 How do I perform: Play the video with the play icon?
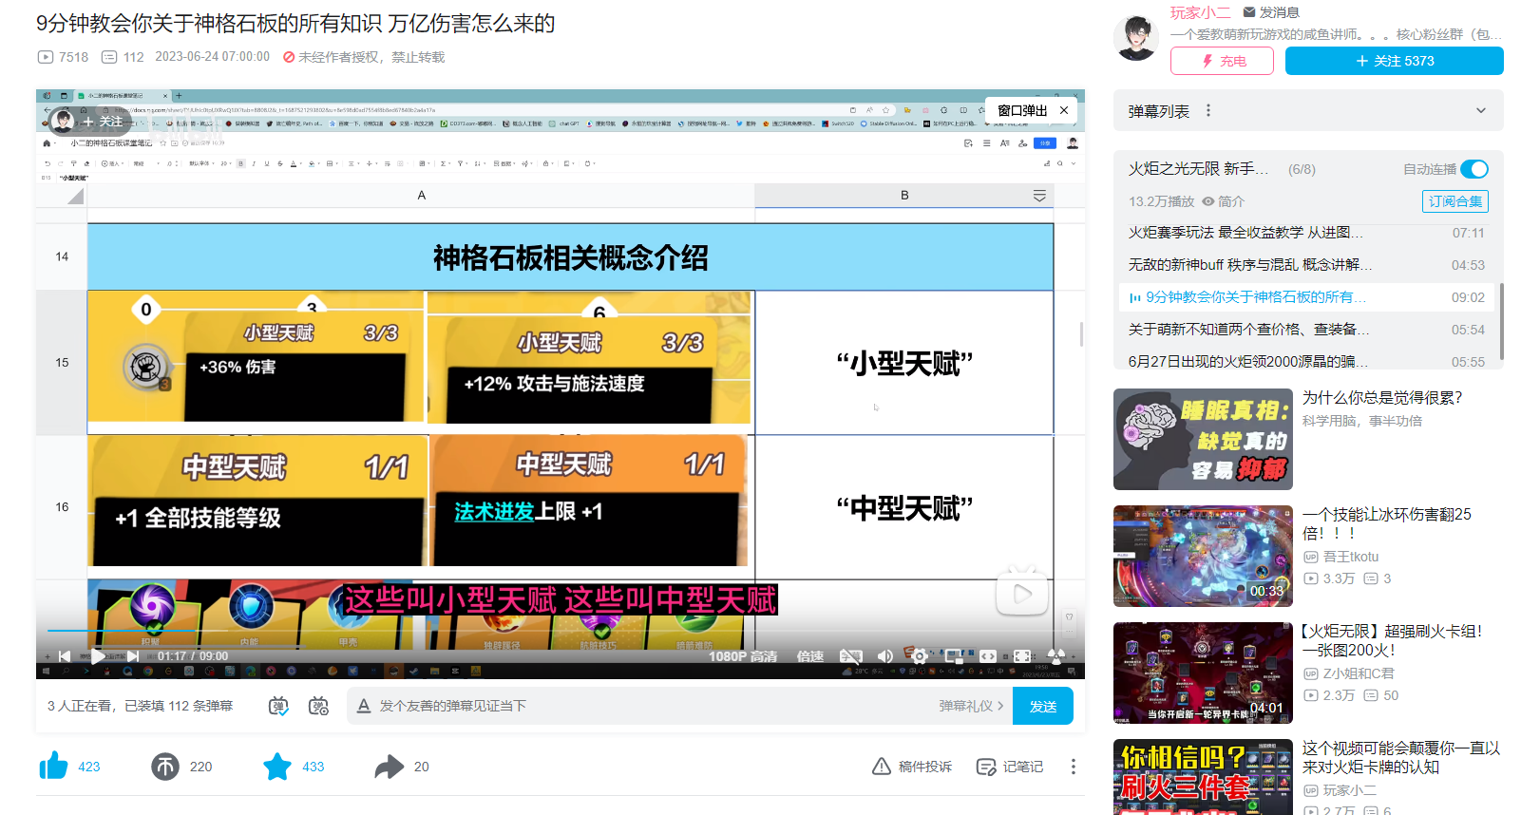[x=99, y=655]
